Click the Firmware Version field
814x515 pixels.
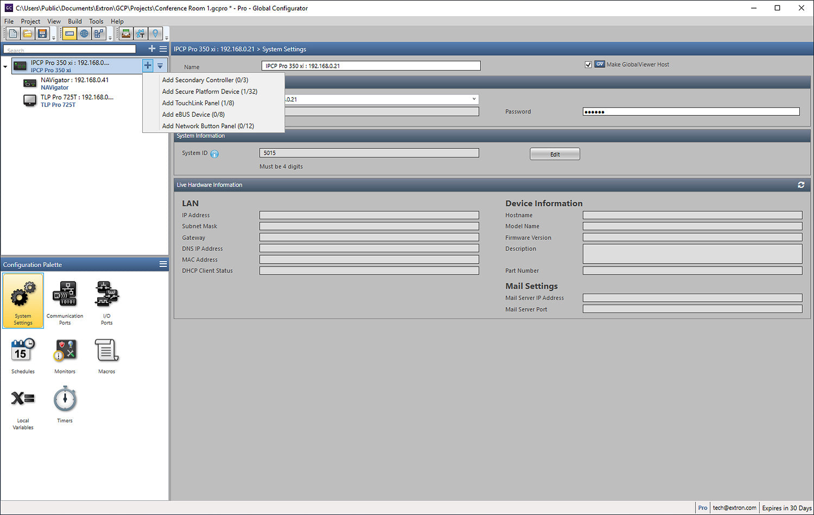point(692,237)
